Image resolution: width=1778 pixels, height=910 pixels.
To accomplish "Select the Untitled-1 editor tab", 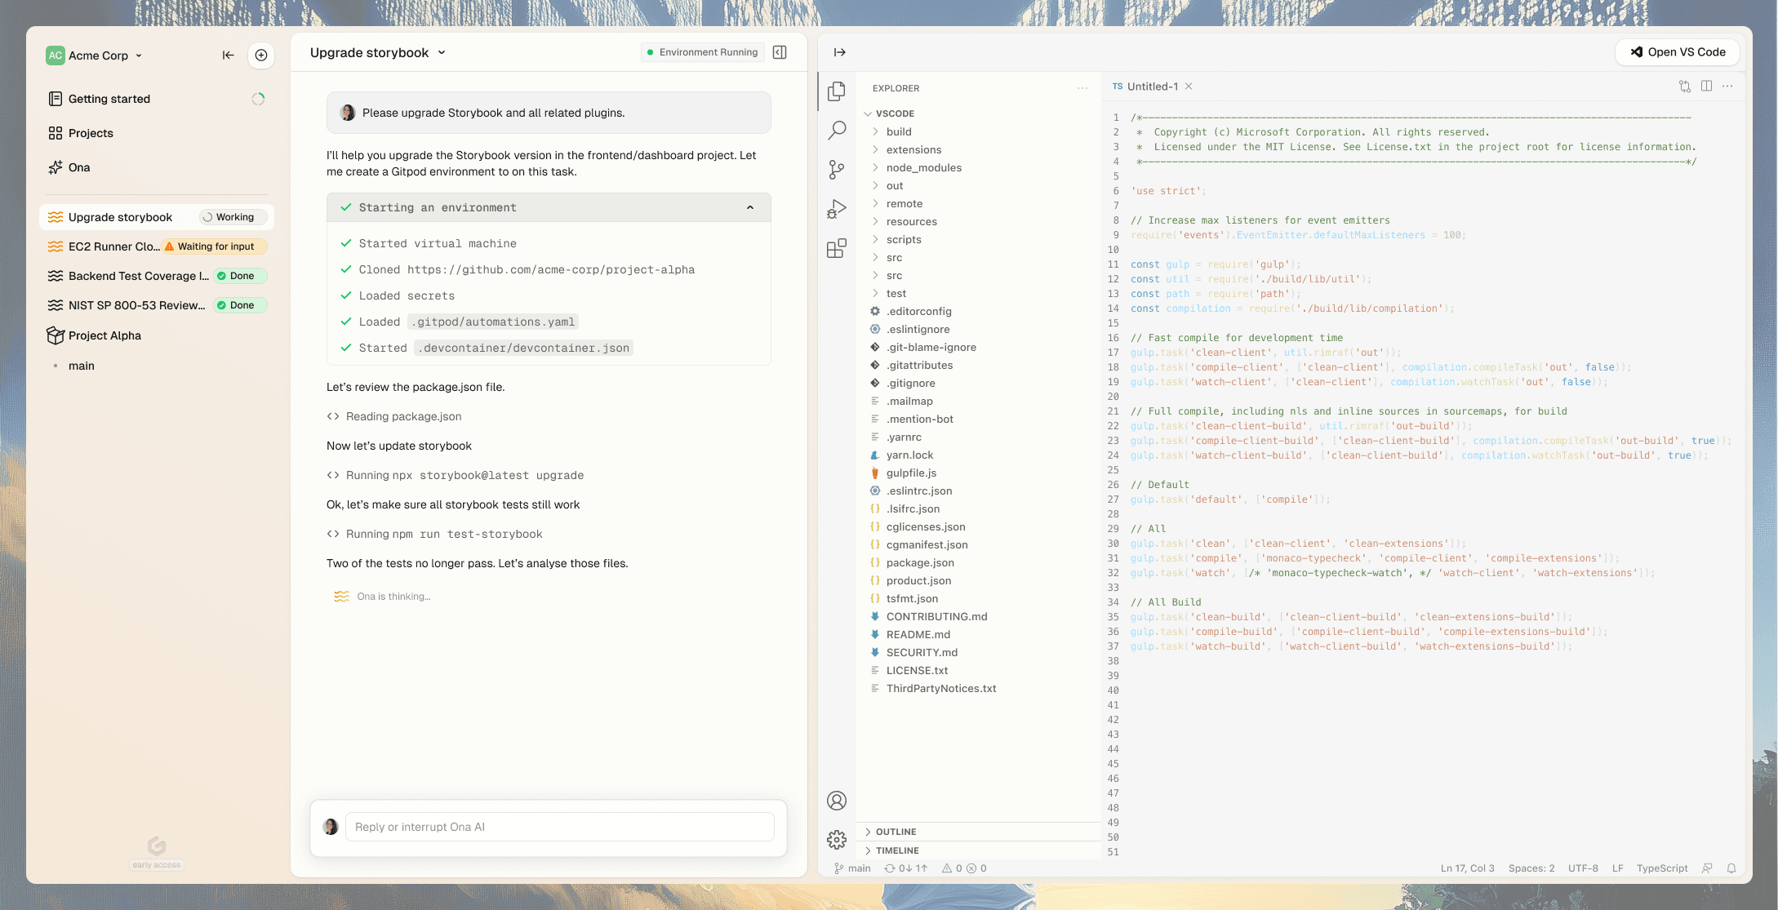I will 1152,87.
